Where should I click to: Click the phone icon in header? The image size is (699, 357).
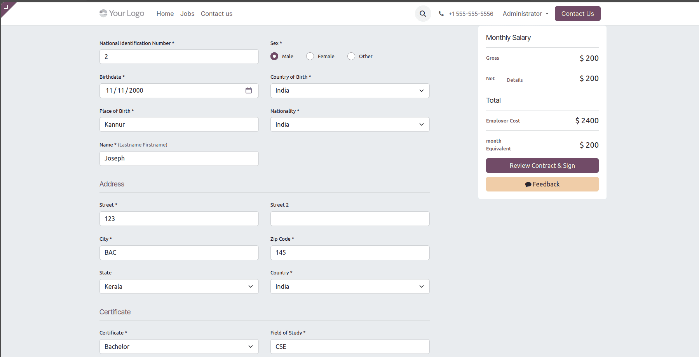(x=441, y=14)
